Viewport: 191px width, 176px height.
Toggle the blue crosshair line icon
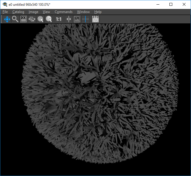(x=85, y=19)
